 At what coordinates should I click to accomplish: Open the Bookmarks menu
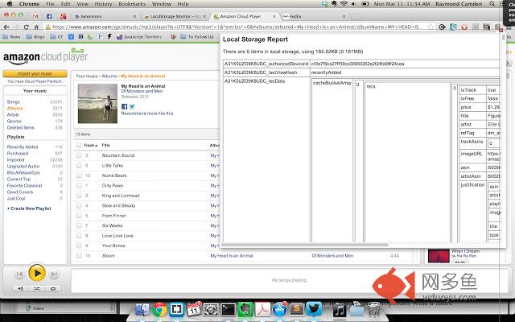132,4
